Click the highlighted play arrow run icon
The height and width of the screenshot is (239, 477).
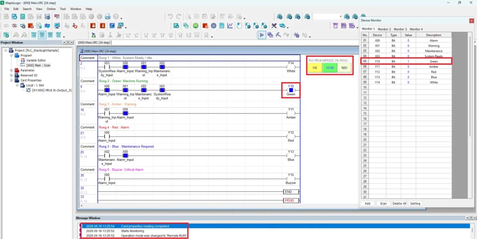[x=262, y=35]
